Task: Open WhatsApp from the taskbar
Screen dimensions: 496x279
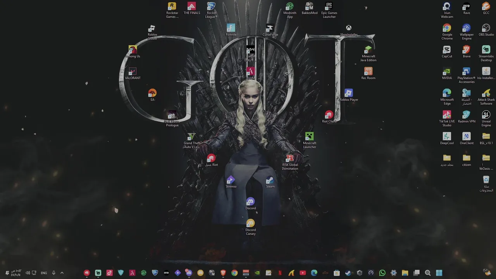Action: pos(382,273)
